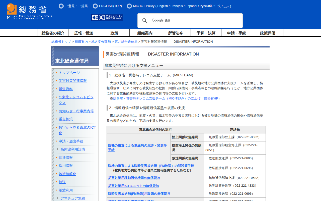Click the Google search input field
The height and width of the screenshot is (201, 321).
coord(196,21)
